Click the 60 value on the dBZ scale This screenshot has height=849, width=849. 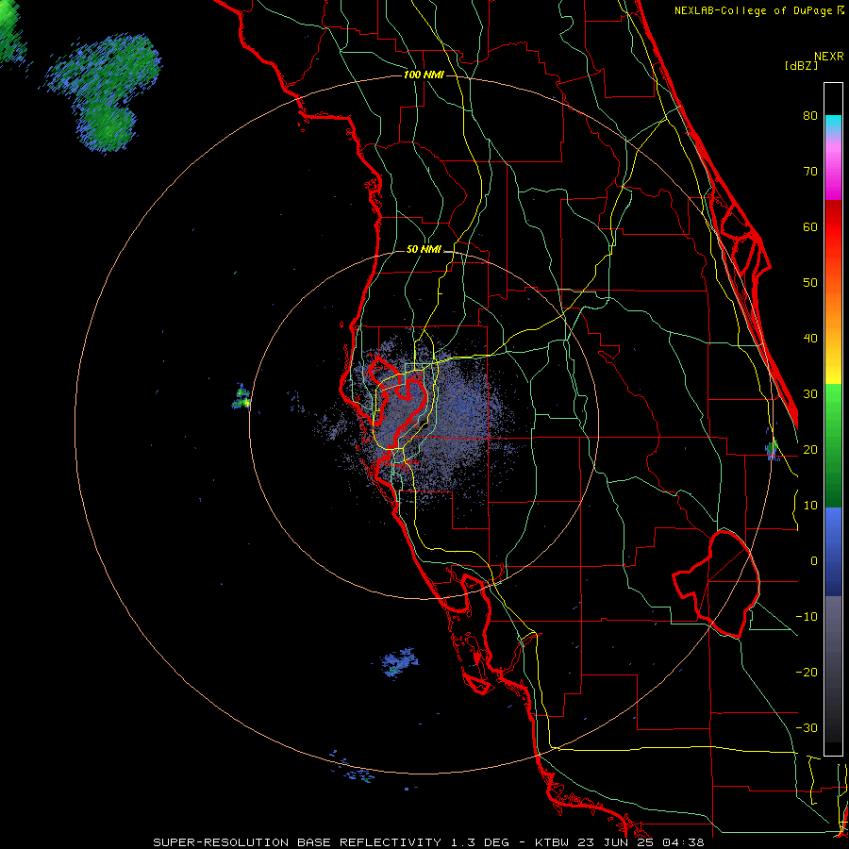coord(810,226)
